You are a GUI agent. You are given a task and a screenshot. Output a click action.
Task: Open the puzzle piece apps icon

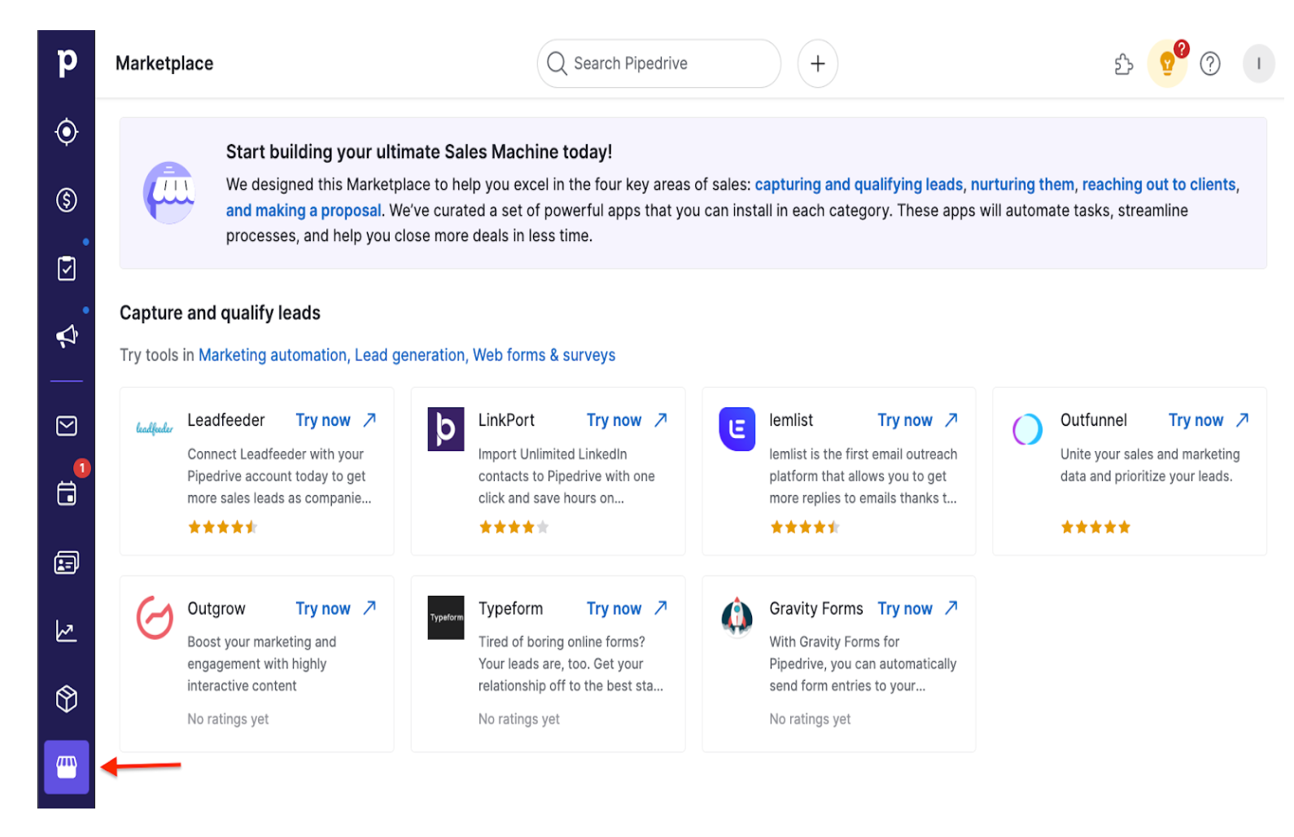click(x=1124, y=64)
